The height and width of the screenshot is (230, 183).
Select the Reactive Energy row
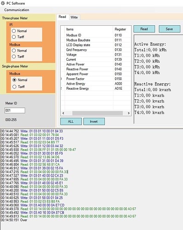(96, 88)
